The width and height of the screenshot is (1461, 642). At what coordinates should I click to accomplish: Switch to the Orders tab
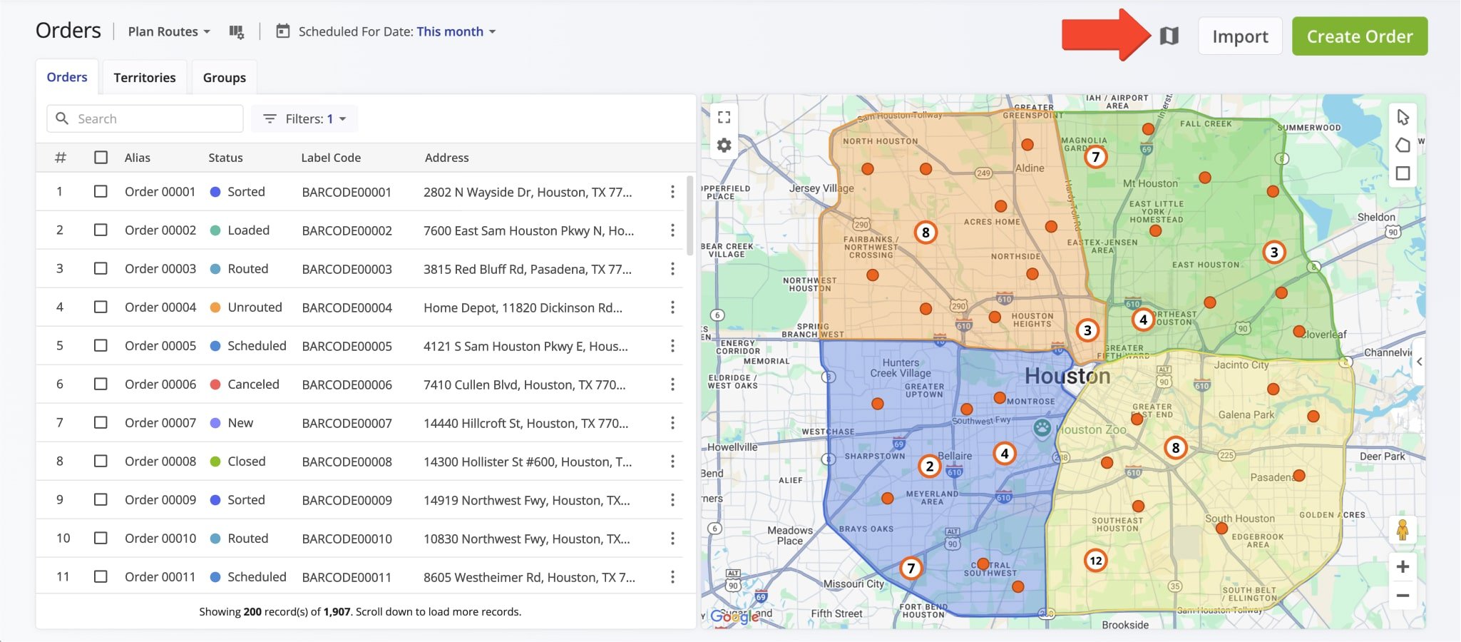[67, 77]
